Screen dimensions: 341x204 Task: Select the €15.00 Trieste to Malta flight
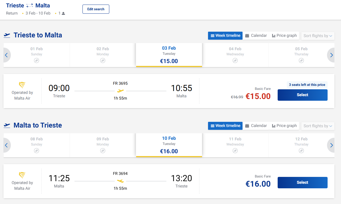[302, 95]
